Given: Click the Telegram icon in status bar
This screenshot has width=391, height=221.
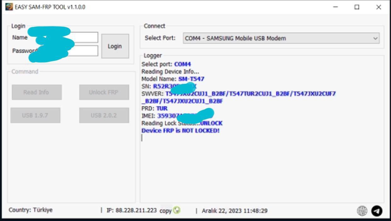Looking at the screenshot, I should pyautogui.click(x=377, y=211).
